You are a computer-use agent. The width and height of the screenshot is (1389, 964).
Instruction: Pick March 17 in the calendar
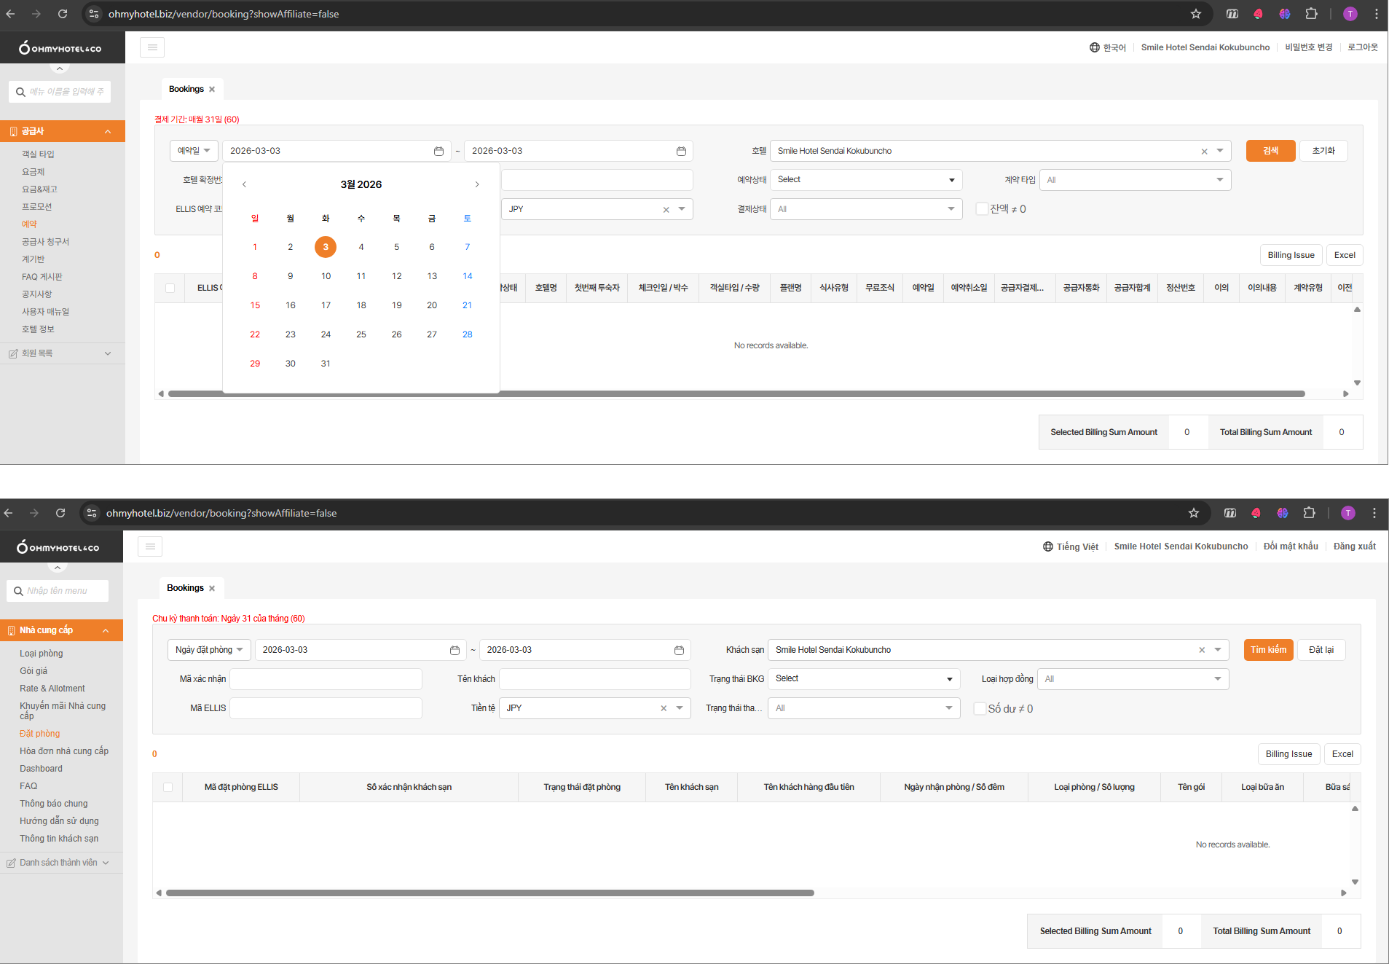(326, 305)
